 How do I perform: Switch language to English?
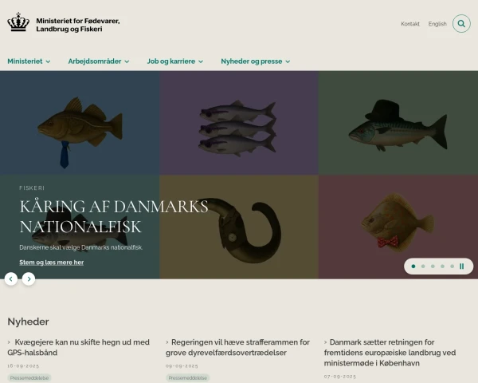[437, 24]
